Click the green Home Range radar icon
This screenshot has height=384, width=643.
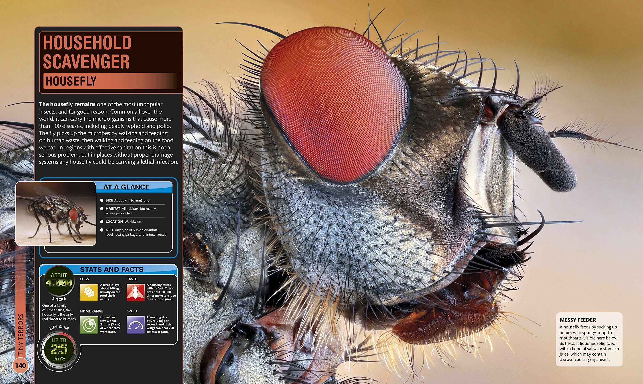89,325
